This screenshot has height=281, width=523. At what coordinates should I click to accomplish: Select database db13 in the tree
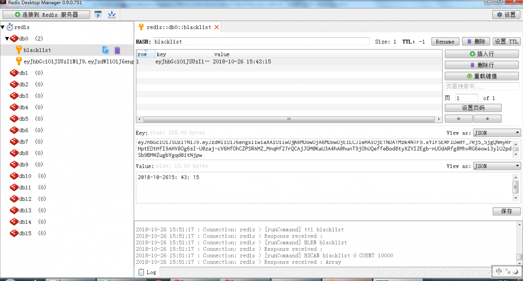pyautogui.click(x=28, y=210)
